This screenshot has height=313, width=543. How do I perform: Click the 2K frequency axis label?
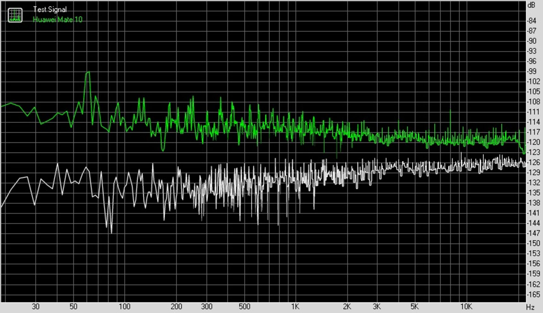[347, 306]
